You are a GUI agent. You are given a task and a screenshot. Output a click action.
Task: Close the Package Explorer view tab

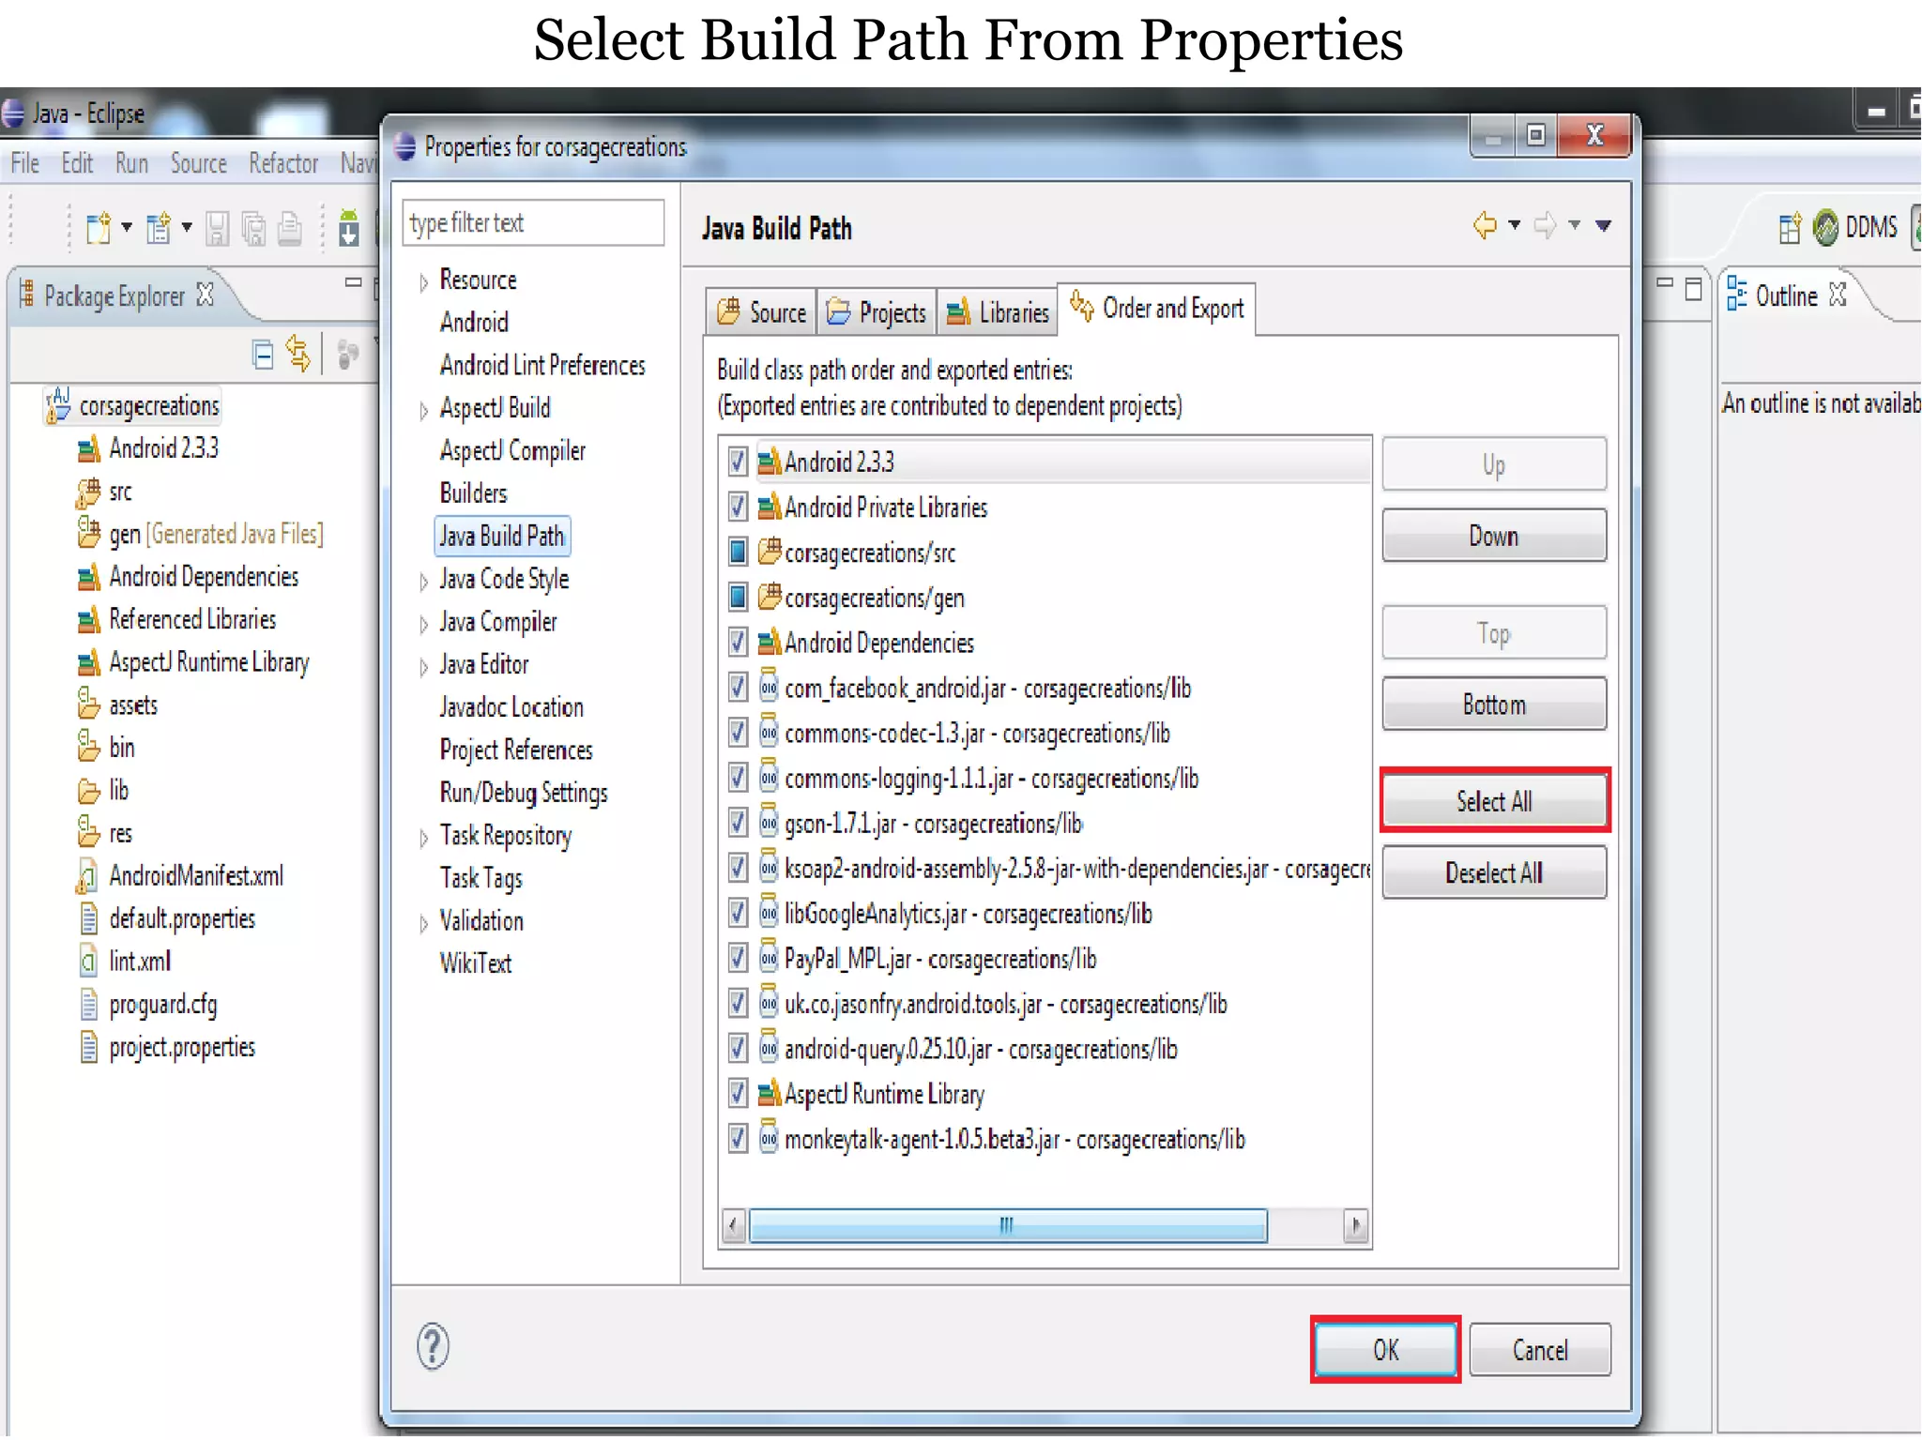tap(206, 295)
